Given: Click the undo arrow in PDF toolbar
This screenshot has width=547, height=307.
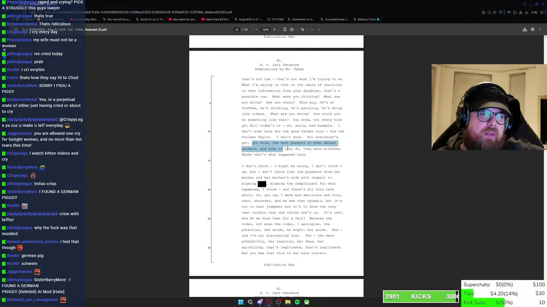Looking at the screenshot, I should (312, 29).
